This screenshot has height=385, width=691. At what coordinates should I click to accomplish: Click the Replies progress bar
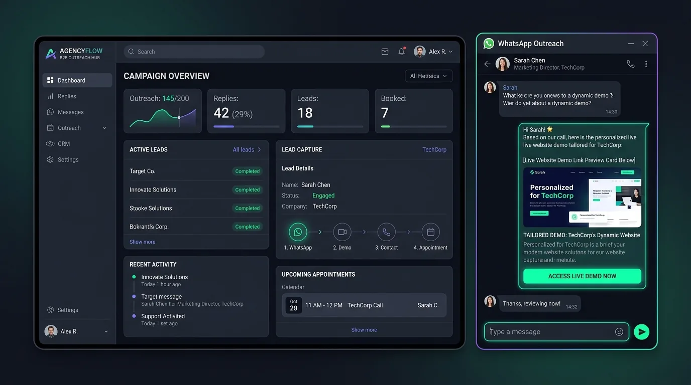point(246,126)
